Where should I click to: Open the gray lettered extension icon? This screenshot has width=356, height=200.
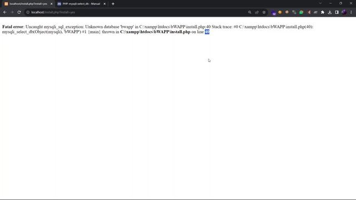pos(315,12)
